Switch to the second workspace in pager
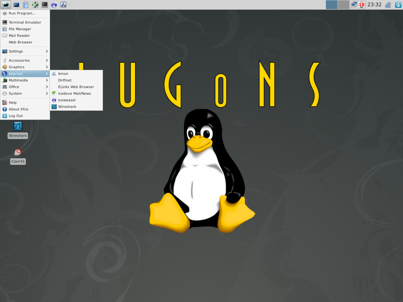The height and width of the screenshot is (302, 403). (343, 5)
